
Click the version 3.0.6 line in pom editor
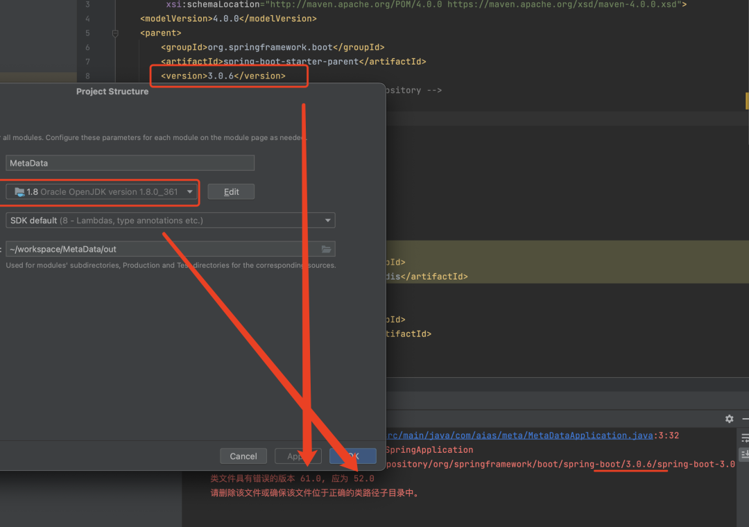tap(223, 76)
